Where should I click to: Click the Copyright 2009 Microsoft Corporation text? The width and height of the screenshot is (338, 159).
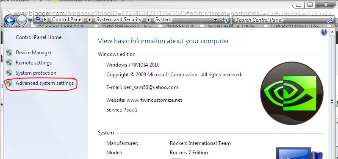pos(174,75)
